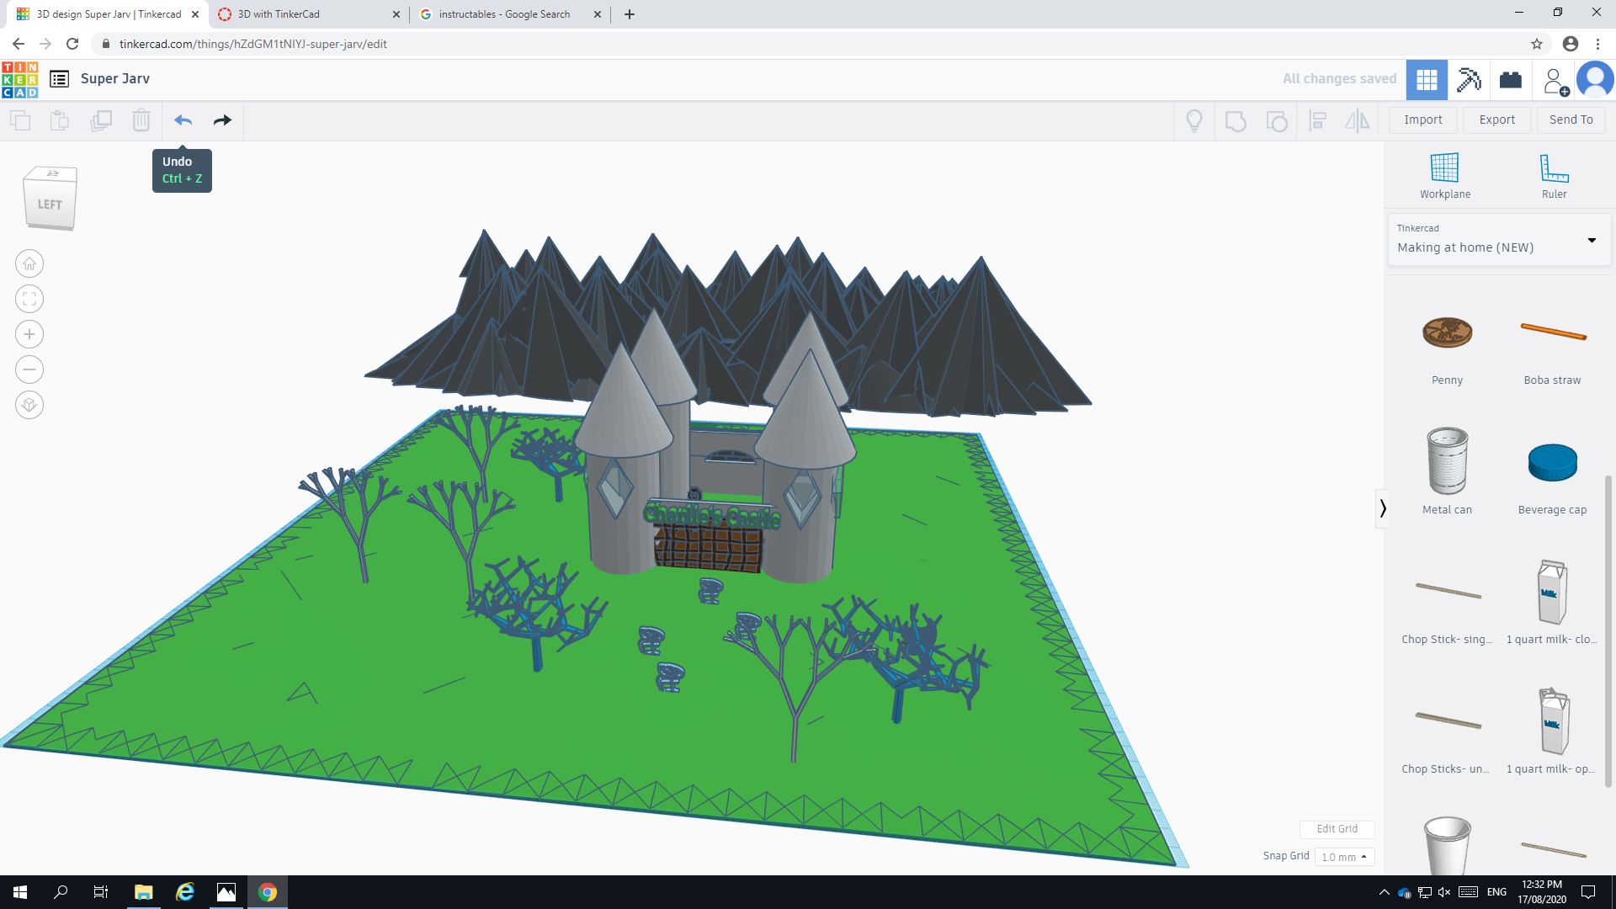Screen dimensions: 1616x909
Task: Open File Explorer from taskbar
Action: (x=144, y=892)
